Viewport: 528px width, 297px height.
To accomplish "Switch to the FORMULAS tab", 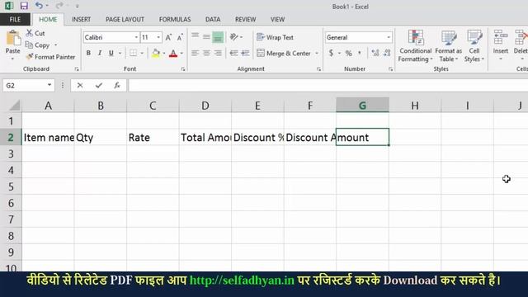I will click(175, 20).
